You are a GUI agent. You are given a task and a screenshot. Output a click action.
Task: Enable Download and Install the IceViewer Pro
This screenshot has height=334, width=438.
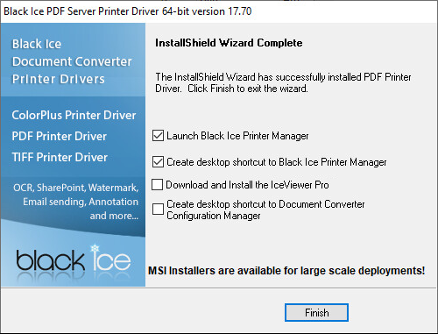coord(157,185)
